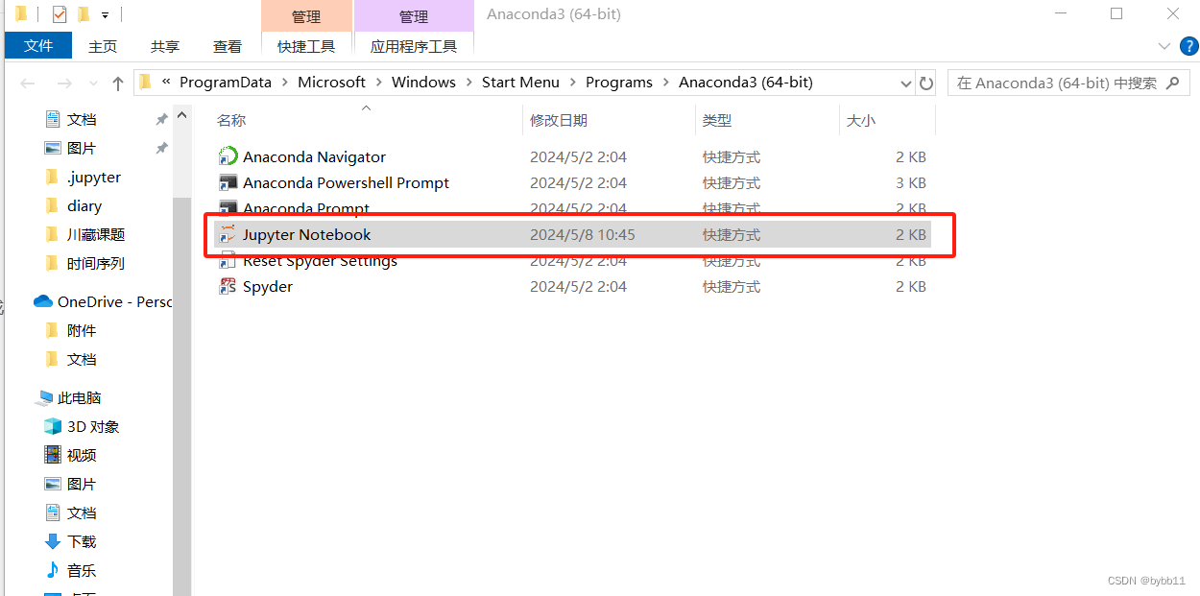Open the 应用程序工具 tab
Image resolution: width=1200 pixels, height=596 pixels.
click(x=414, y=46)
